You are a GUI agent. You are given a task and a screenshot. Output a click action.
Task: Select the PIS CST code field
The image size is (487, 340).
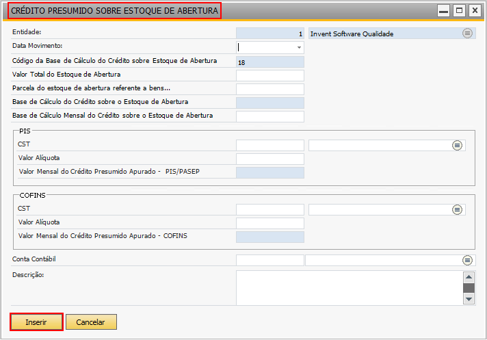point(270,145)
